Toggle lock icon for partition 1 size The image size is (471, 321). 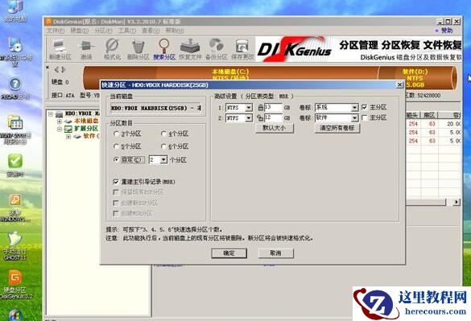point(260,108)
